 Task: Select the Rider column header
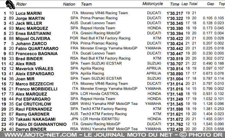(x=21, y=4)
